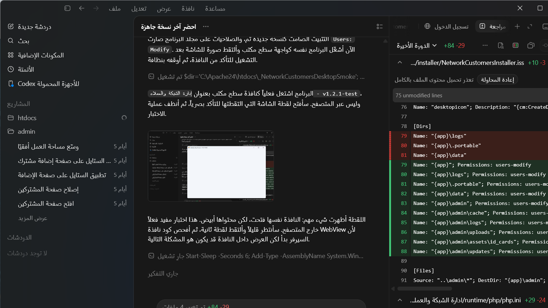Open the review panel more options dots
This screenshot has width=548, height=308.
coord(485,45)
